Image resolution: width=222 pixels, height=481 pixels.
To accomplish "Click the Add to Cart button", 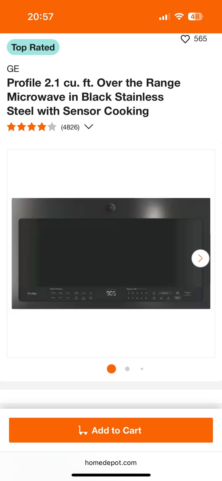I will coord(111,430).
